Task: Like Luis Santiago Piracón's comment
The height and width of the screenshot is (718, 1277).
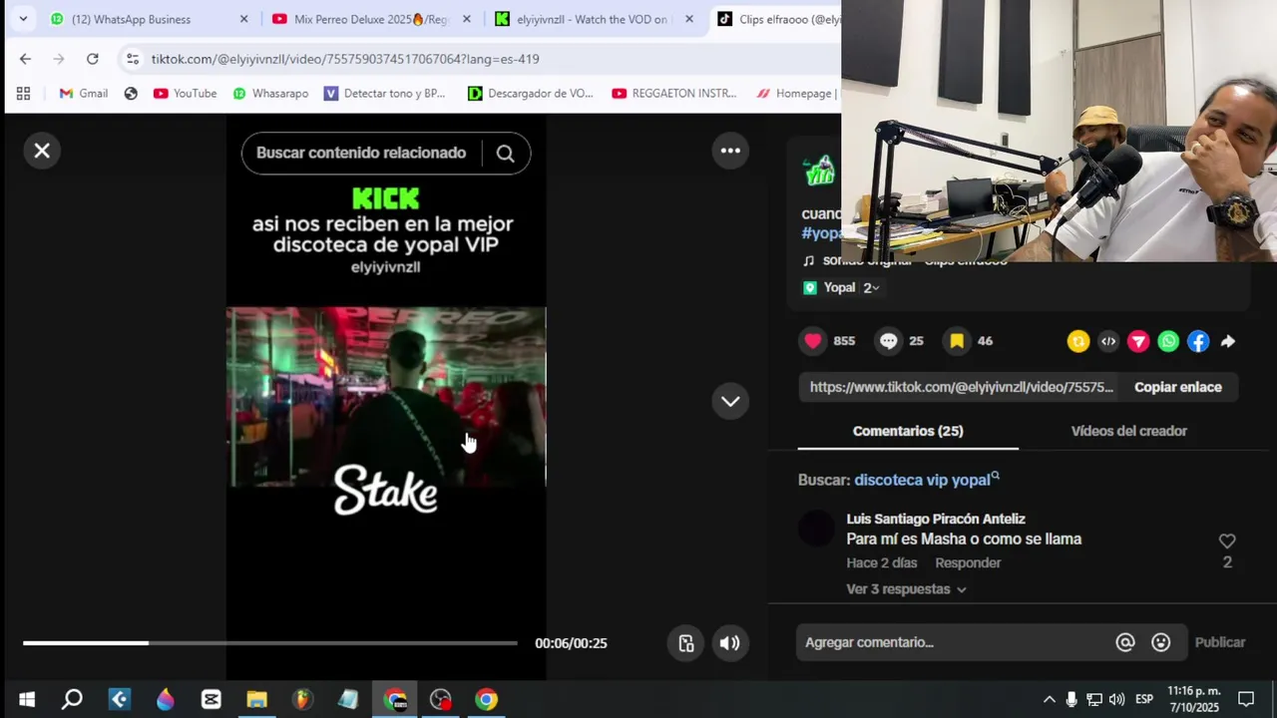Action: [x=1227, y=540]
